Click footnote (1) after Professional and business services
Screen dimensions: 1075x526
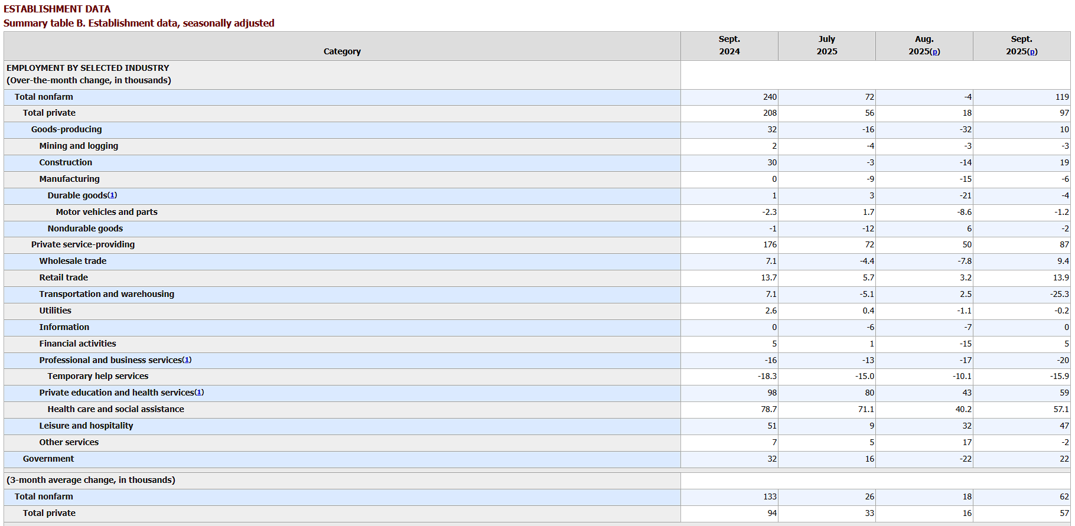point(187,360)
